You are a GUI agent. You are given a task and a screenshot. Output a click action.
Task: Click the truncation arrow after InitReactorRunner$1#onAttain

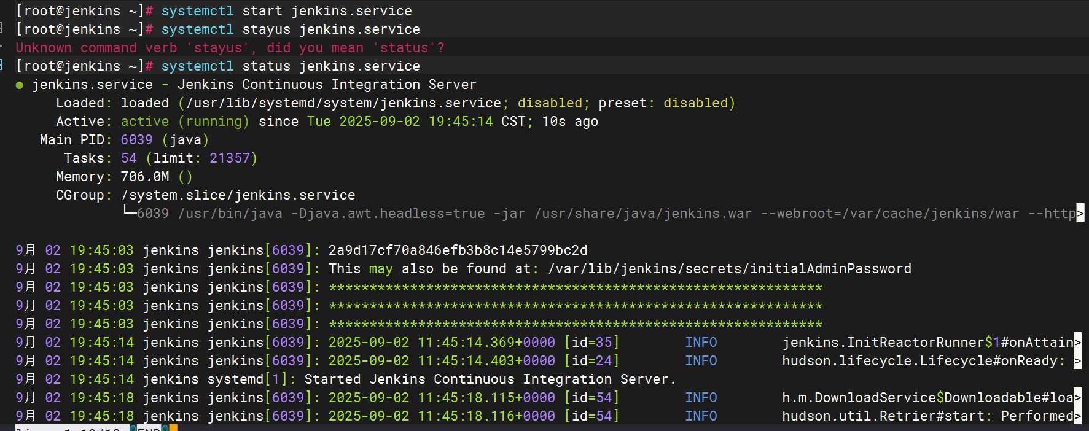[1078, 342]
